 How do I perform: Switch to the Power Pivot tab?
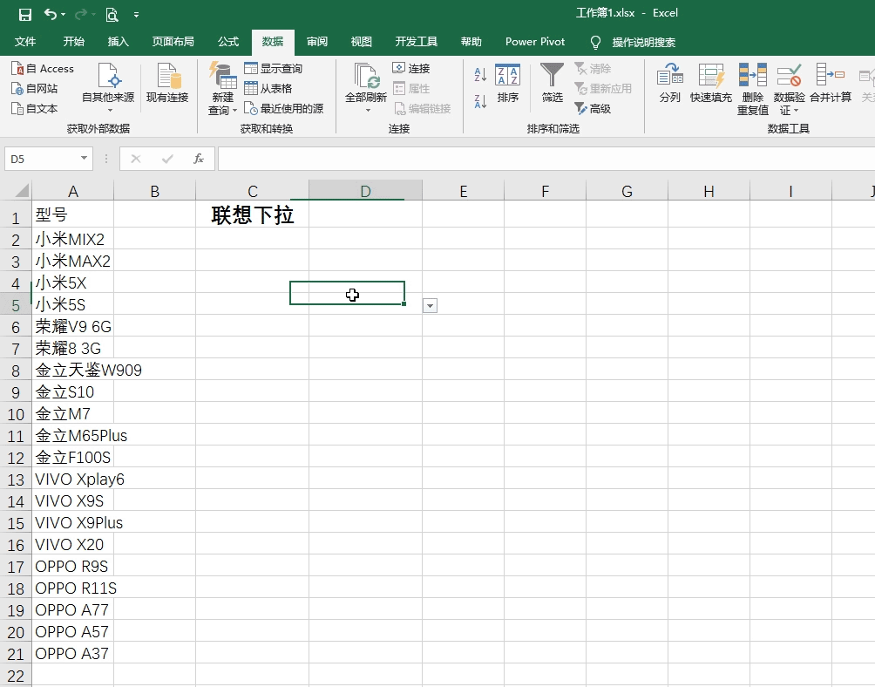[535, 42]
